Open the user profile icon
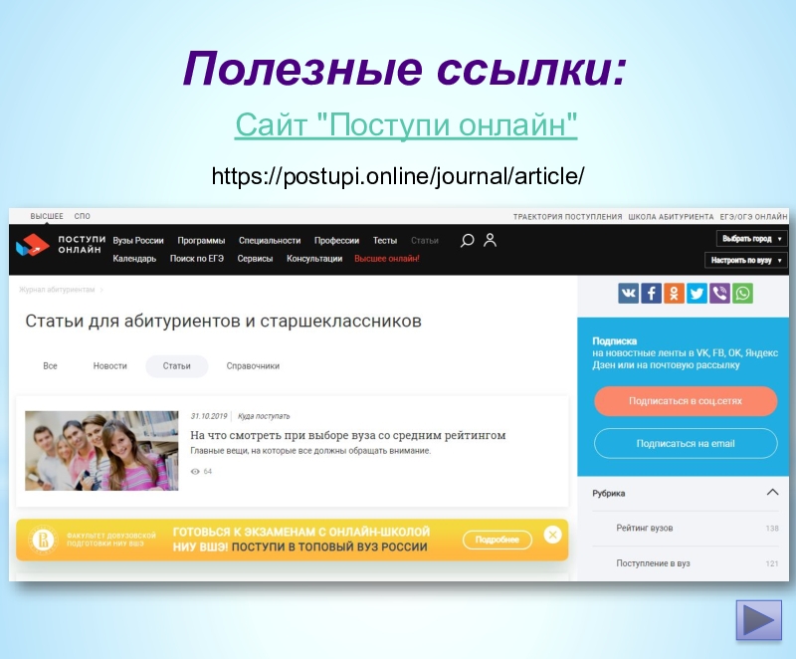This screenshot has width=796, height=659. click(490, 240)
